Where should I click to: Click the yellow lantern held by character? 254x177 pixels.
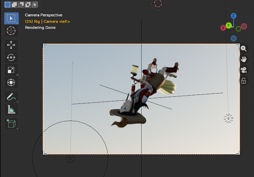pos(135,70)
